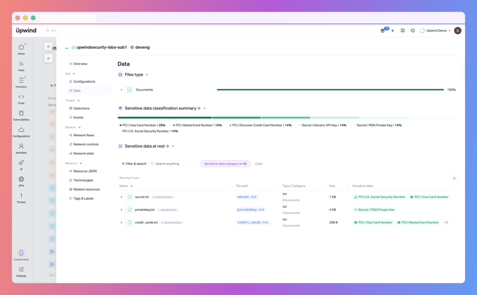Go to Vulnerabilities bug icon
Viewport: 477px width, 295px height.
[21, 113]
